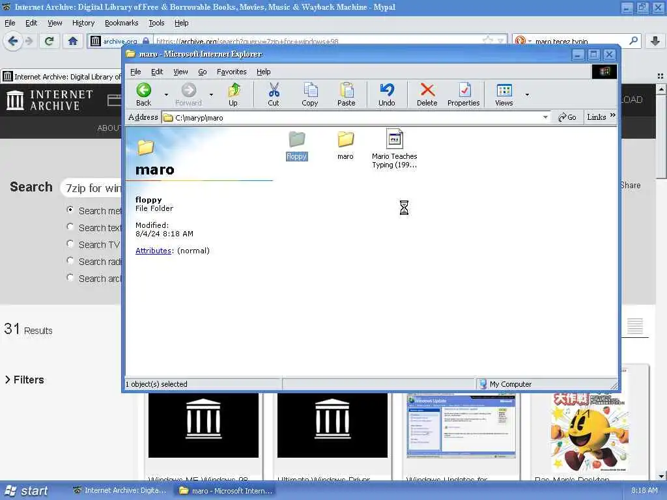Click the Go button beside address bar
The width and height of the screenshot is (667, 500).
pos(567,117)
